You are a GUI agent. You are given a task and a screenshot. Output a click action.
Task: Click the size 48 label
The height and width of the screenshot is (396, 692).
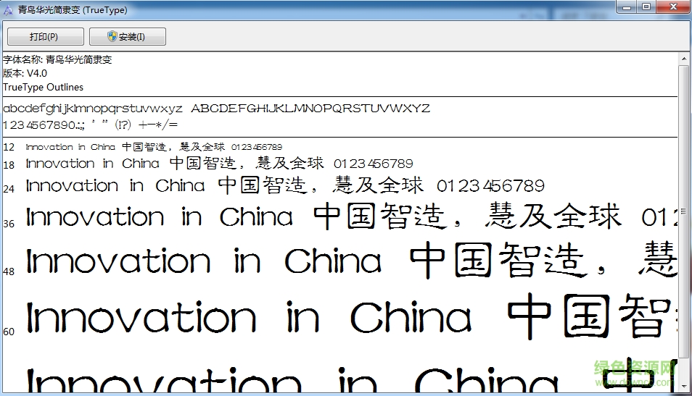click(9, 271)
